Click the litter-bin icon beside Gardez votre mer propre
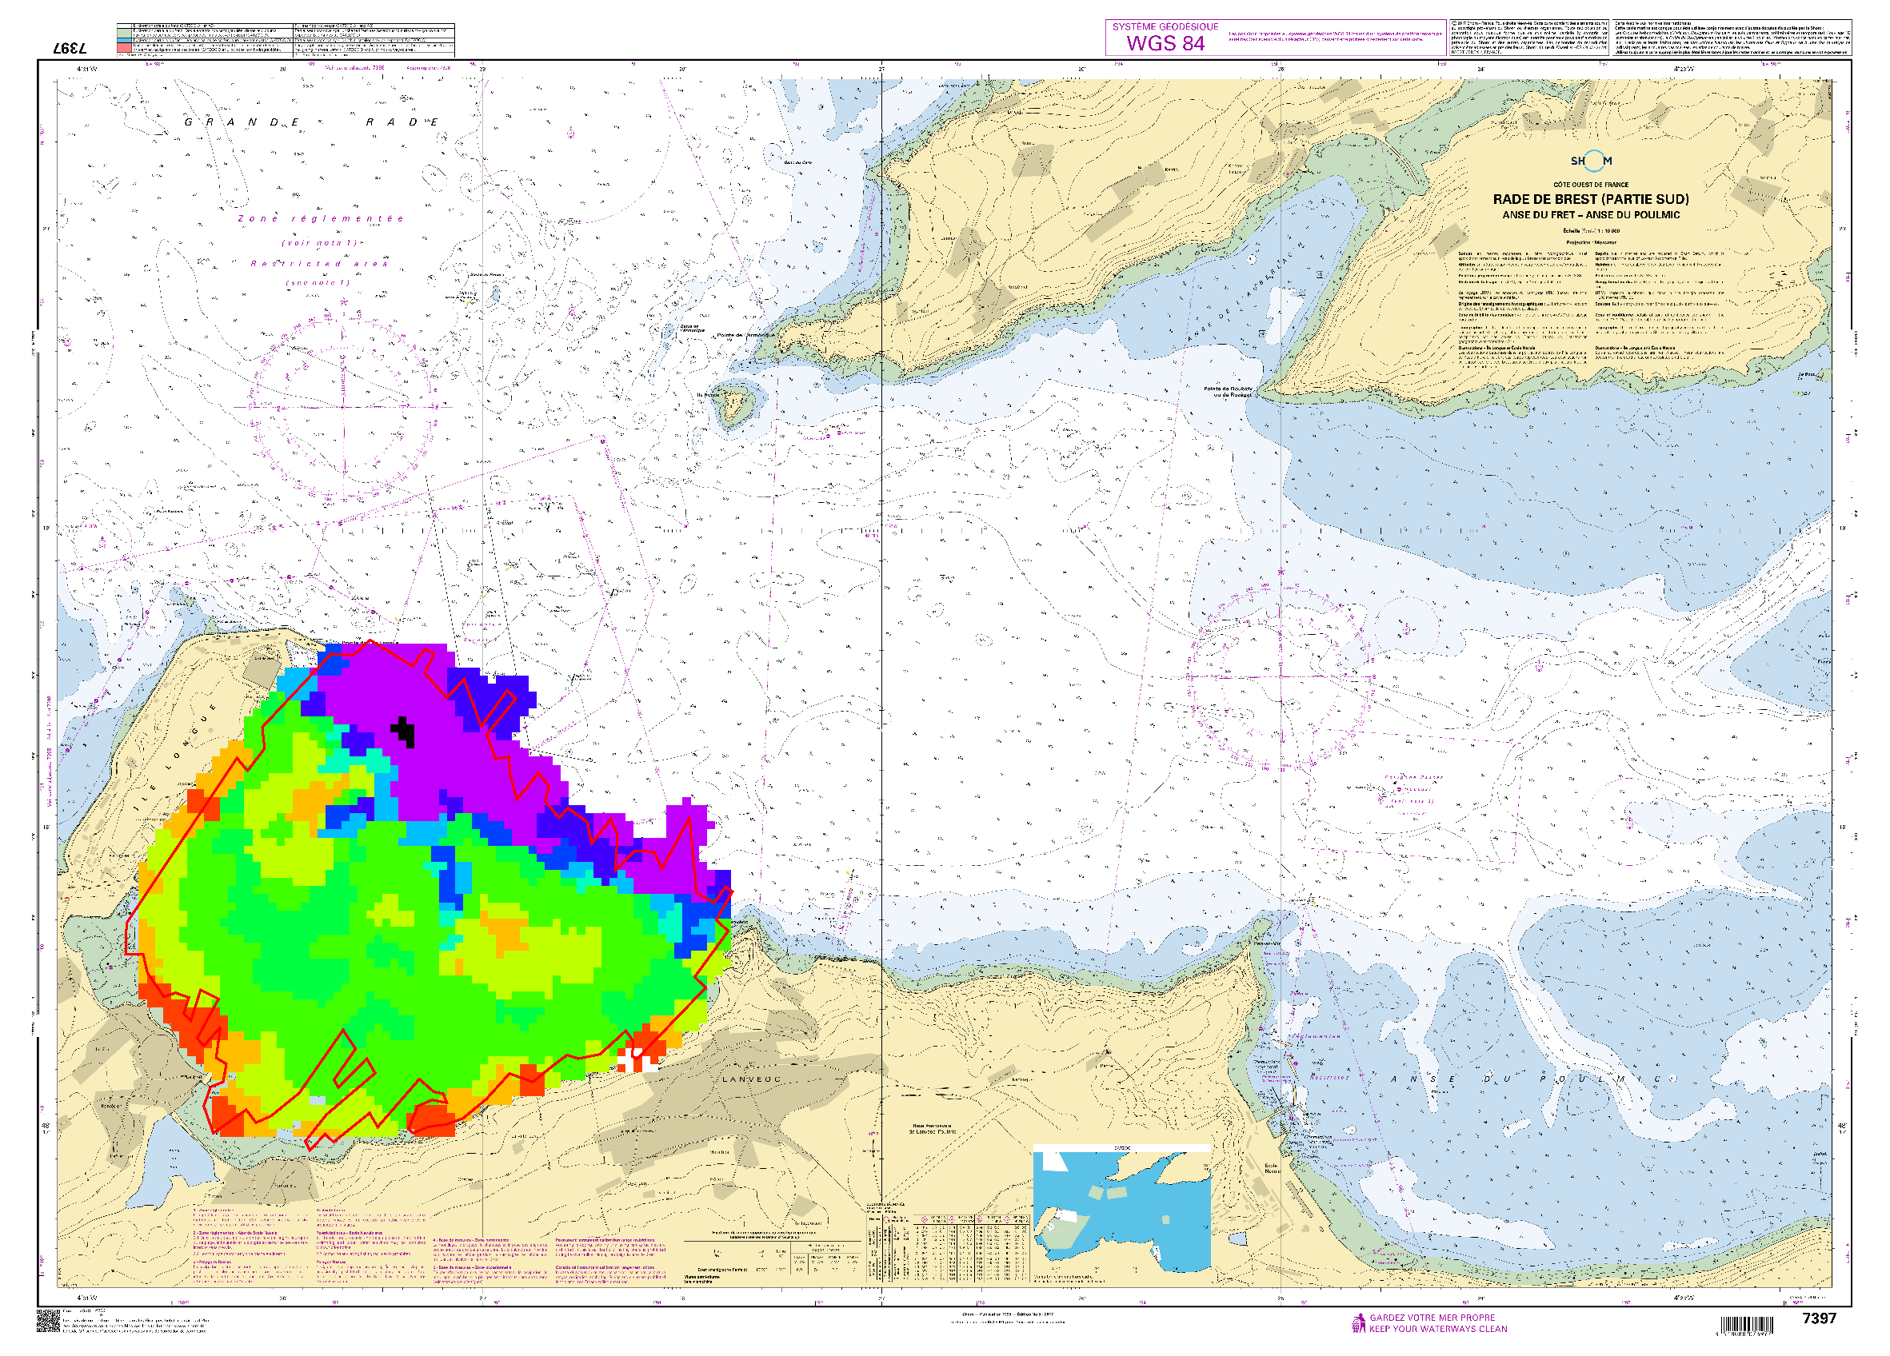The height and width of the screenshot is (1356, 1890). (x=1358, y=1322)
